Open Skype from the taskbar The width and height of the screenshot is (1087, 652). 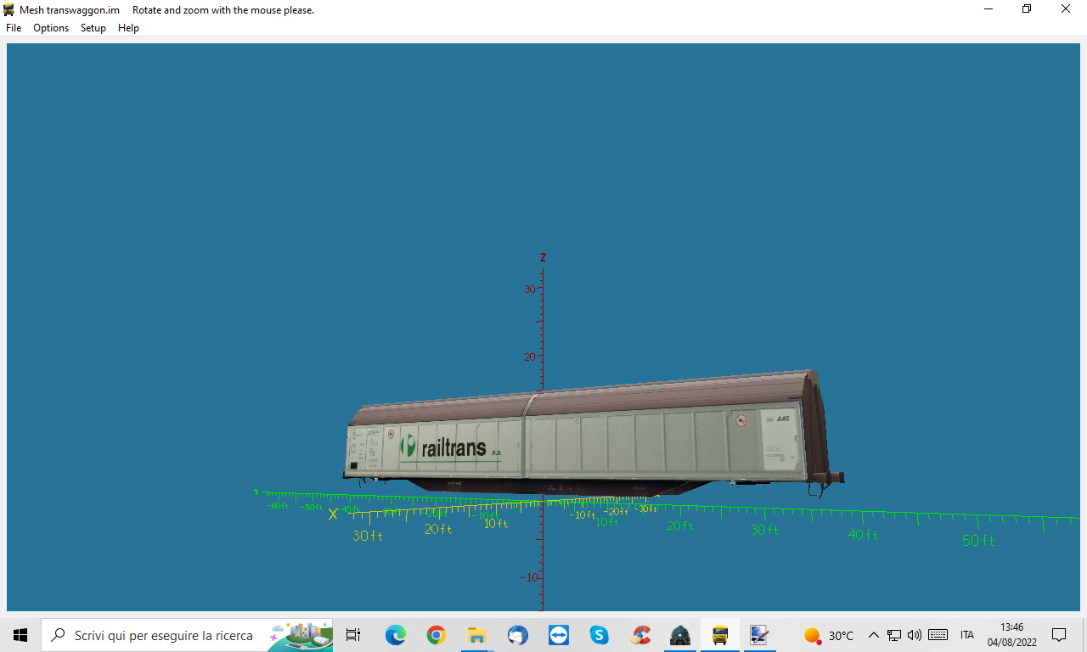599,635
